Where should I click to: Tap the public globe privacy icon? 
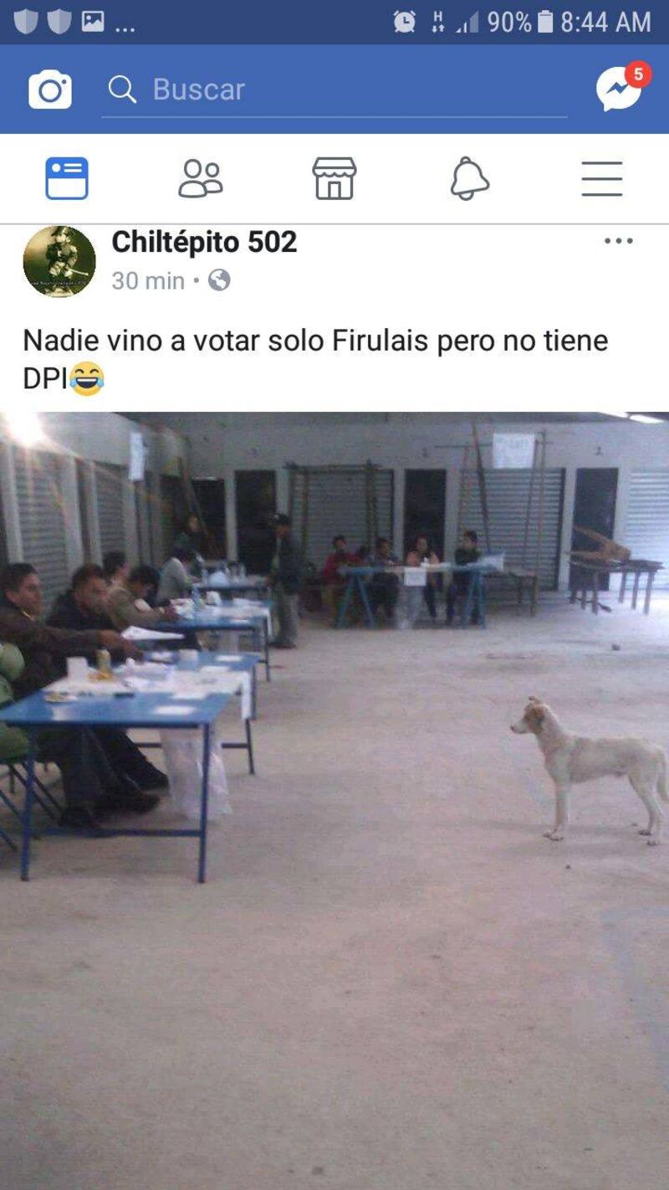coord(219,280)
